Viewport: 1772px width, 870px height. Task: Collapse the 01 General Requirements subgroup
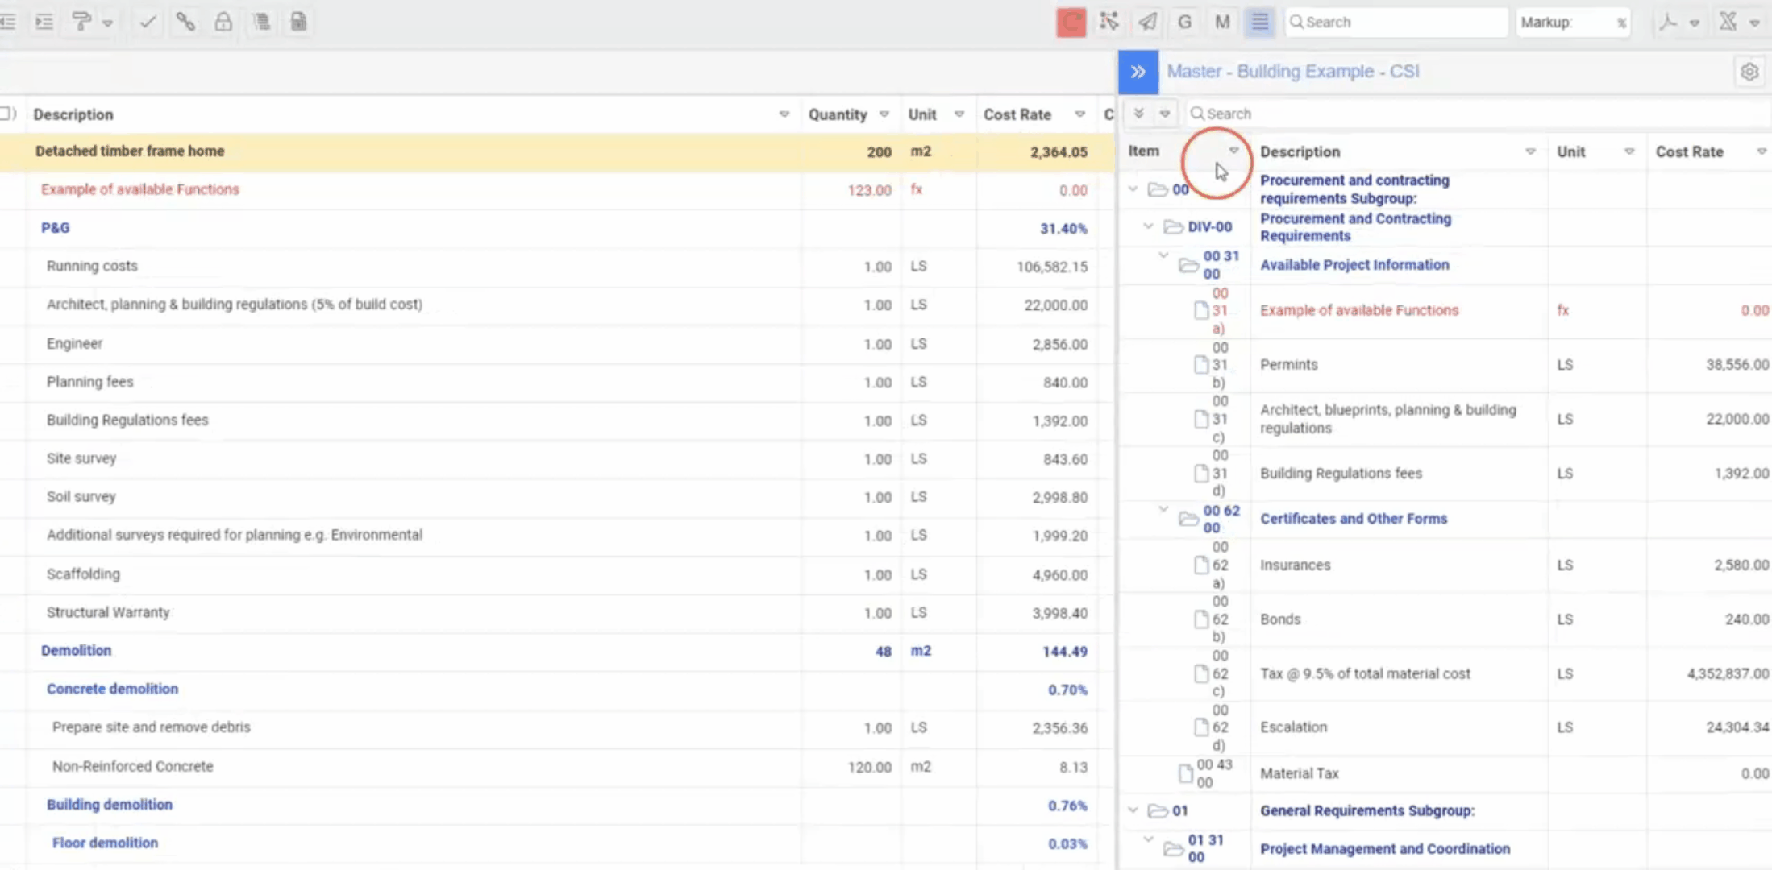click(x=1133, y=810)
